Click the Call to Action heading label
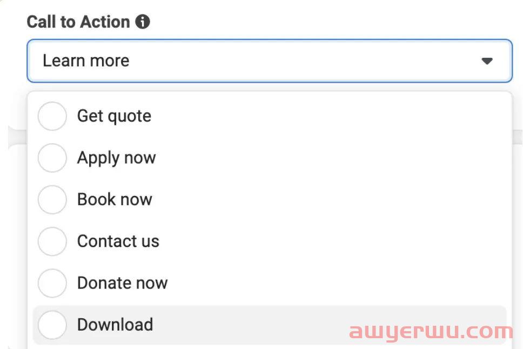This screenshot has width=523, height=349. coord(78,22)
